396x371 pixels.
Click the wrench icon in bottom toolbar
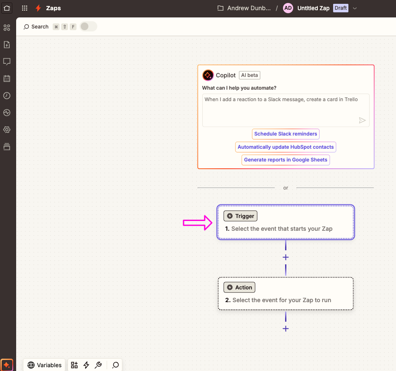click(x=98, y=365)
